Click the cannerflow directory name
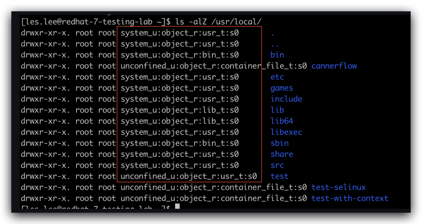This screenshot has width=422, height=224. [334, 66]
